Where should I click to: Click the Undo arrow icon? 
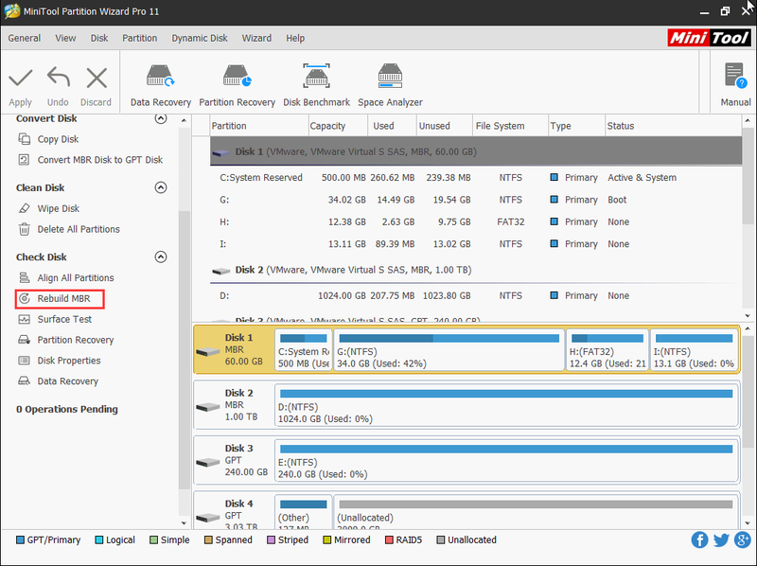pos(58,78)
